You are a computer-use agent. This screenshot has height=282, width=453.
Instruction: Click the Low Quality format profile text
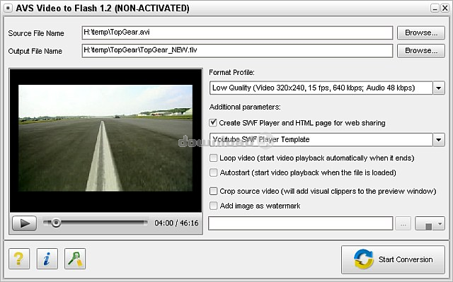pos(314,88)
